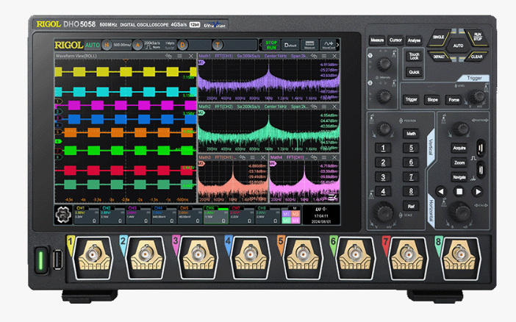The width and height of the screenshot is (516, 322).
Task: Tap the orange A acquisition icon on screen
Action: pyautogui.click(x=137, y=45)
